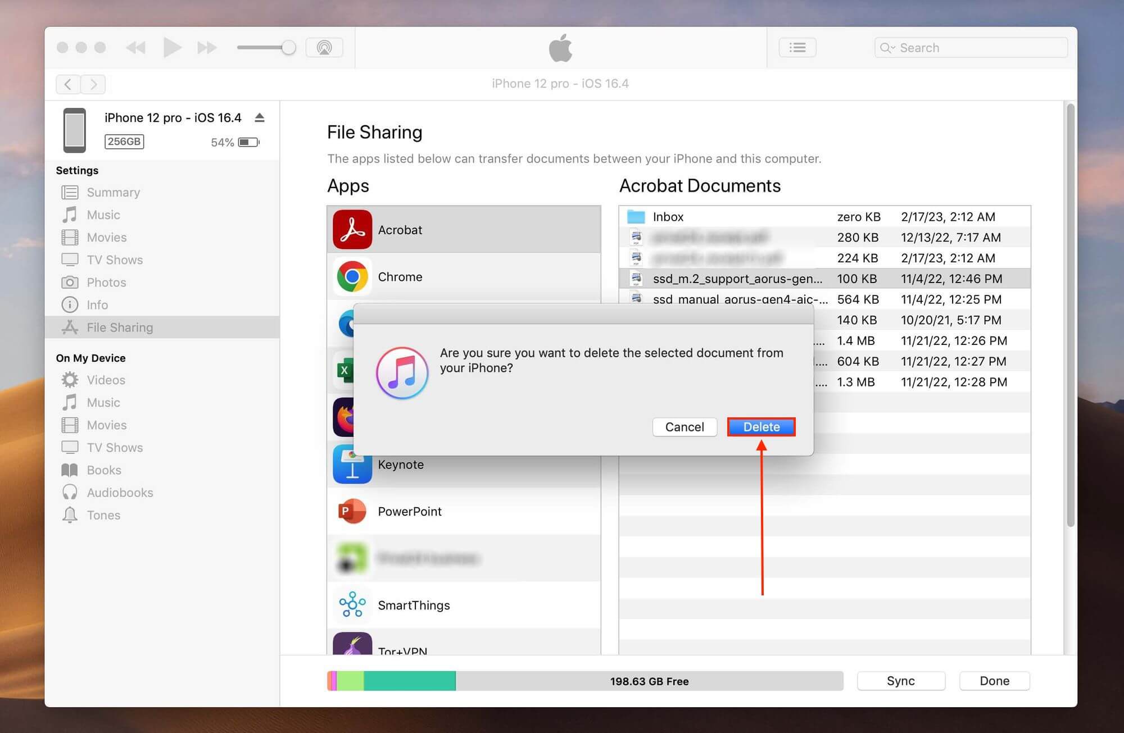Open Music under On My Device
Image resolution: width=1124 pixels, height=733 pixels.
[x=162, y=403]
